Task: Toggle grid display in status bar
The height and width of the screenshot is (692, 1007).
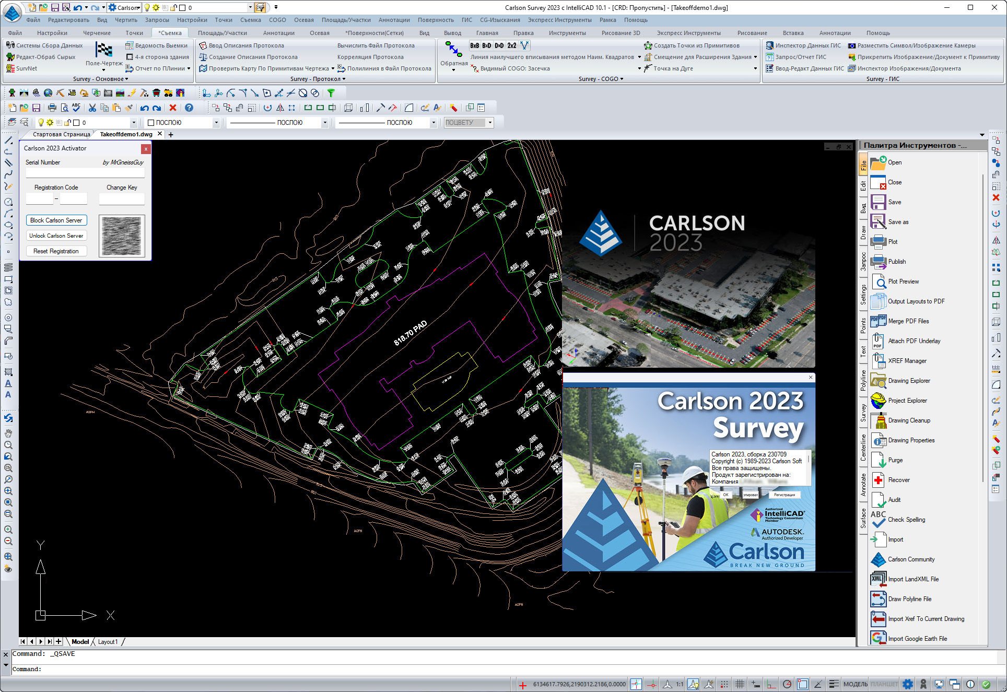Action: pos(740,684)
